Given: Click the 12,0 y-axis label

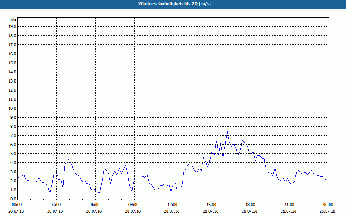Looking at the screenshot, I should (x=13, y=90).
